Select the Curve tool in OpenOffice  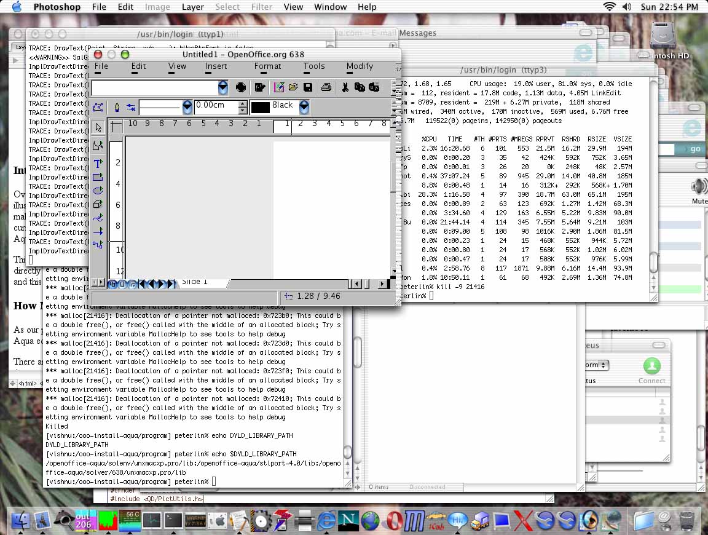coord(98,218)
